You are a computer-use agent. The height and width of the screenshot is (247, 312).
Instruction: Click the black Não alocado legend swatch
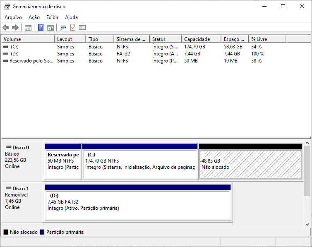[x=6, y=232]
